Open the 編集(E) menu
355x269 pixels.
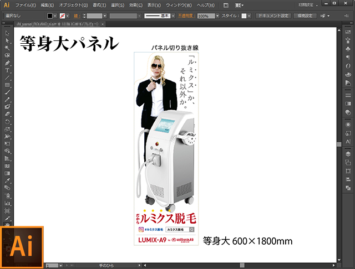[x=47, y=5]
